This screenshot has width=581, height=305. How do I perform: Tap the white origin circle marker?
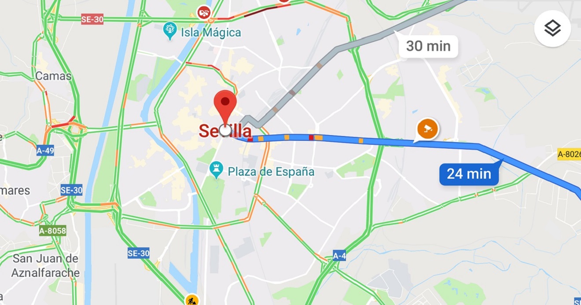225,130
